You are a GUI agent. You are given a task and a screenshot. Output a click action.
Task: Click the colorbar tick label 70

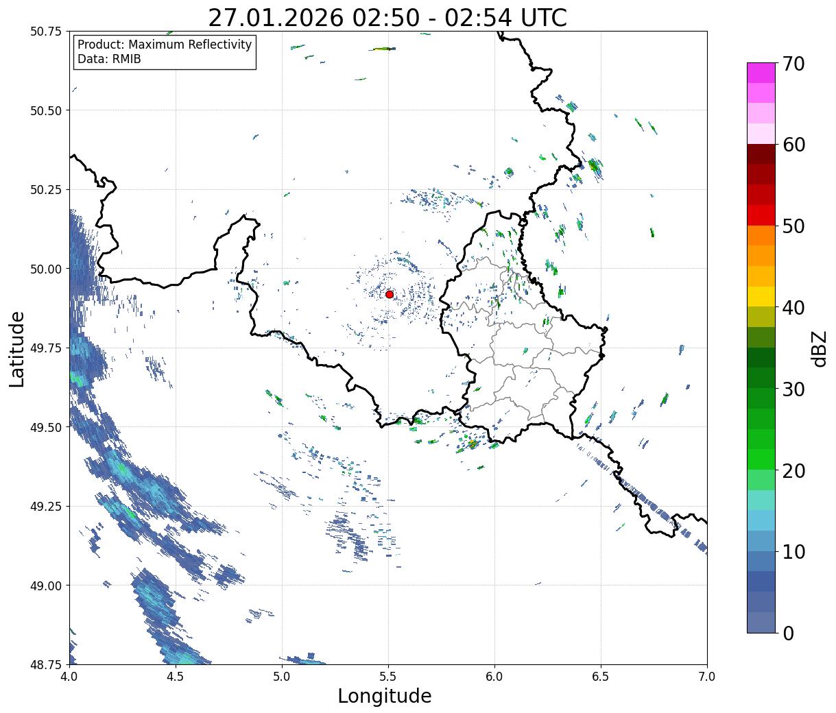tap(793, 64)
